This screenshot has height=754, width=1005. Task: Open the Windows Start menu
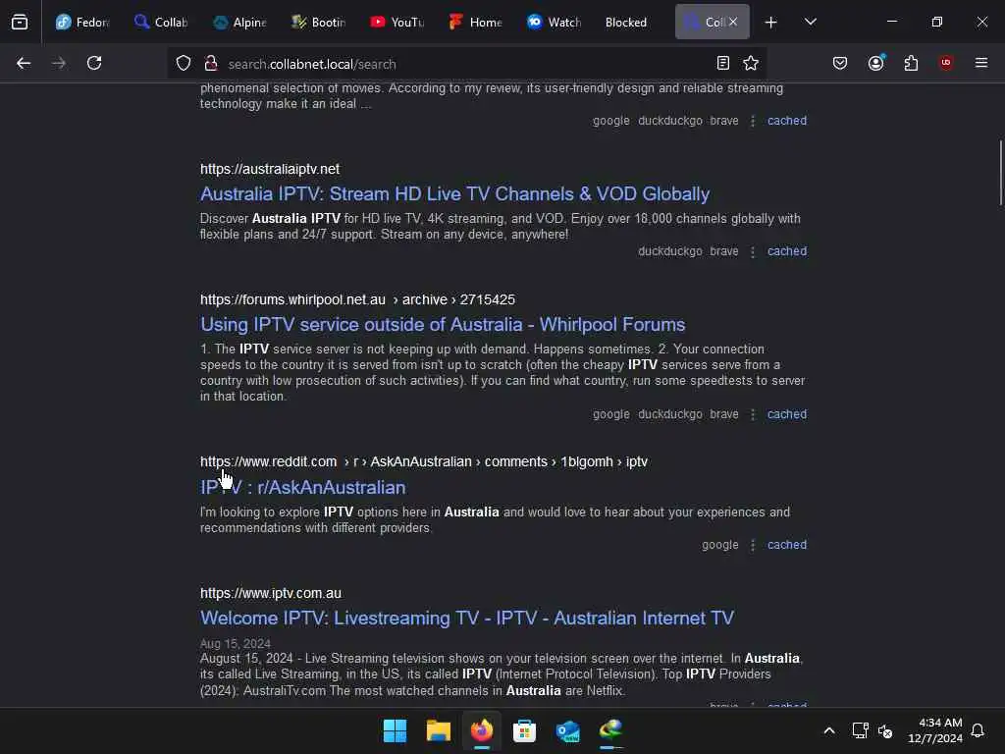395,730
